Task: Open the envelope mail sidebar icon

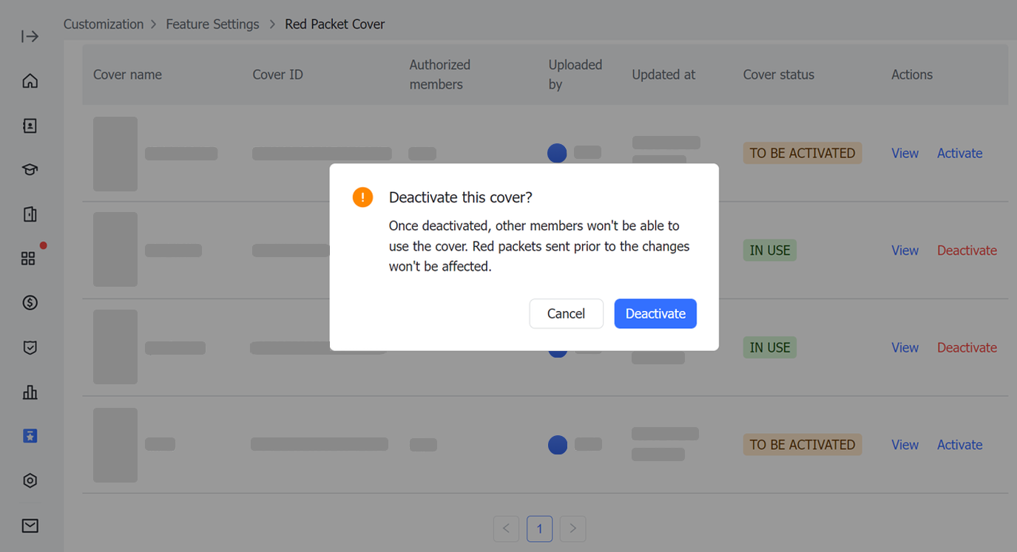Action: click(x=30, y=525)
